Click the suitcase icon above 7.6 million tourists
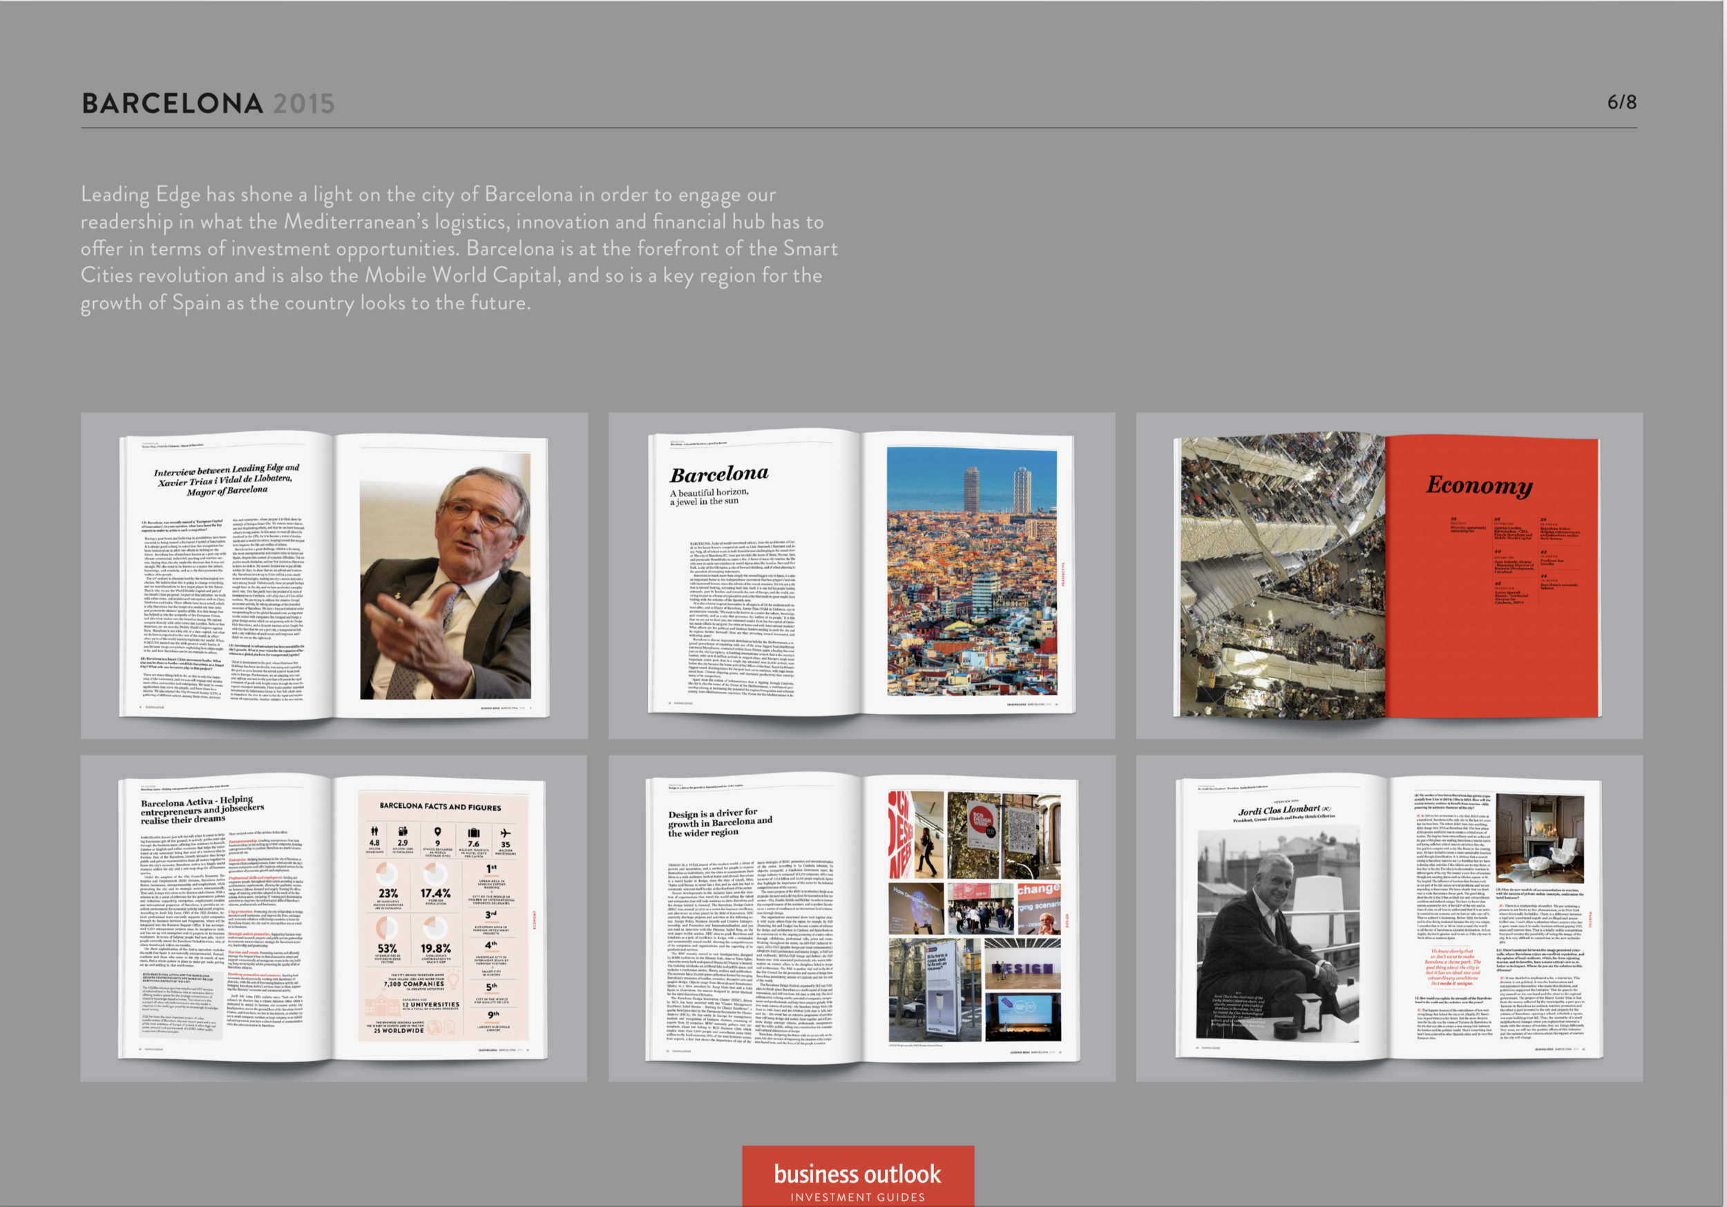Viewport: 1727px width, 1207px height. (x=474, y=833)
